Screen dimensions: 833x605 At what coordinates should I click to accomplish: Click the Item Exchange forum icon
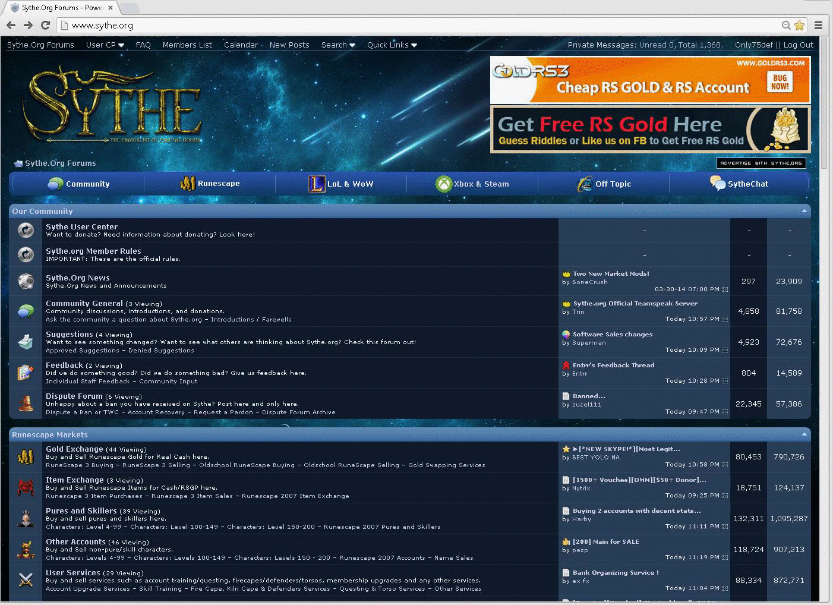click(26, 487)
